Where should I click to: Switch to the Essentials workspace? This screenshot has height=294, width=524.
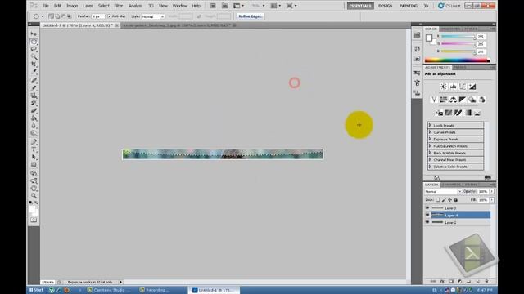360,6
